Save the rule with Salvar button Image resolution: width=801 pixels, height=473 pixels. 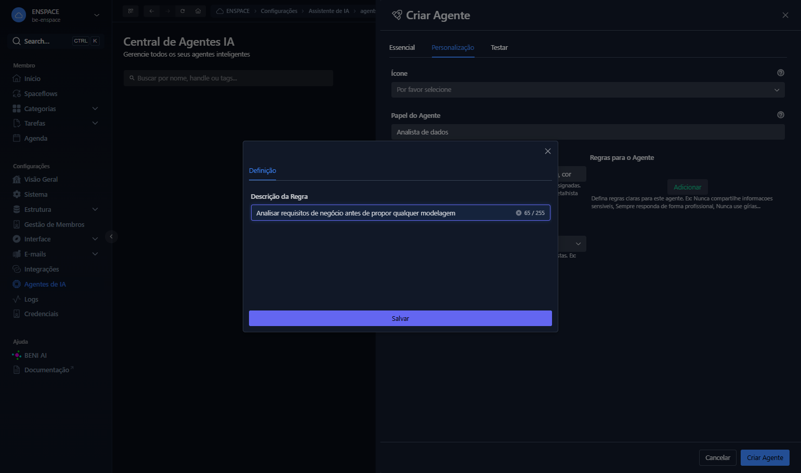[400, 318]
